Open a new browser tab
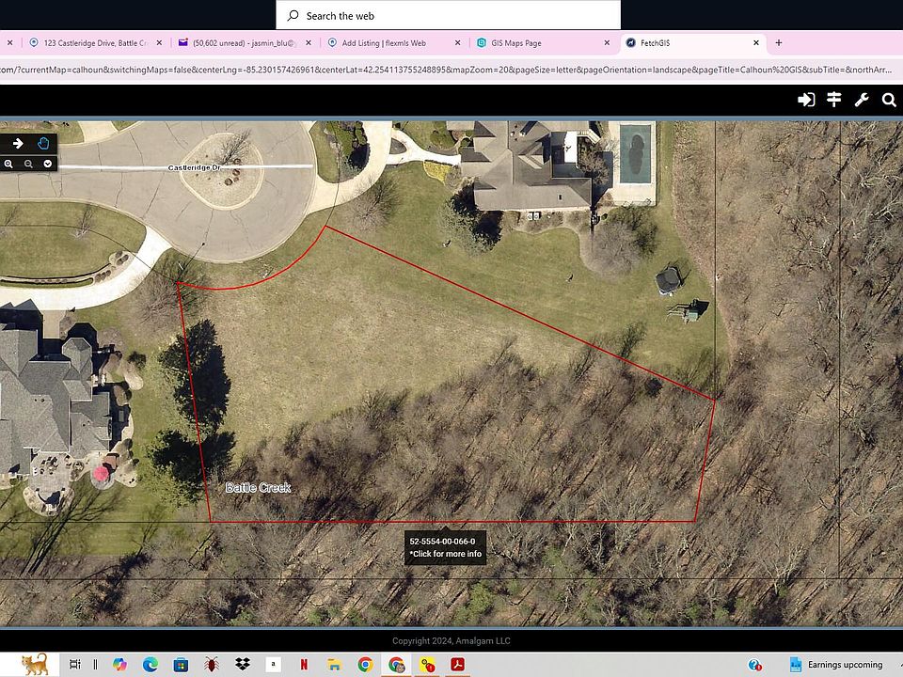The height and width of the screenshot is (677, 903). (x=779, y=42)
